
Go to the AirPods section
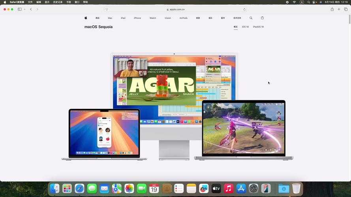click(183, 18)
